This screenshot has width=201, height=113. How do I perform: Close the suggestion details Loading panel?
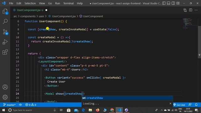tap(170, 103)
